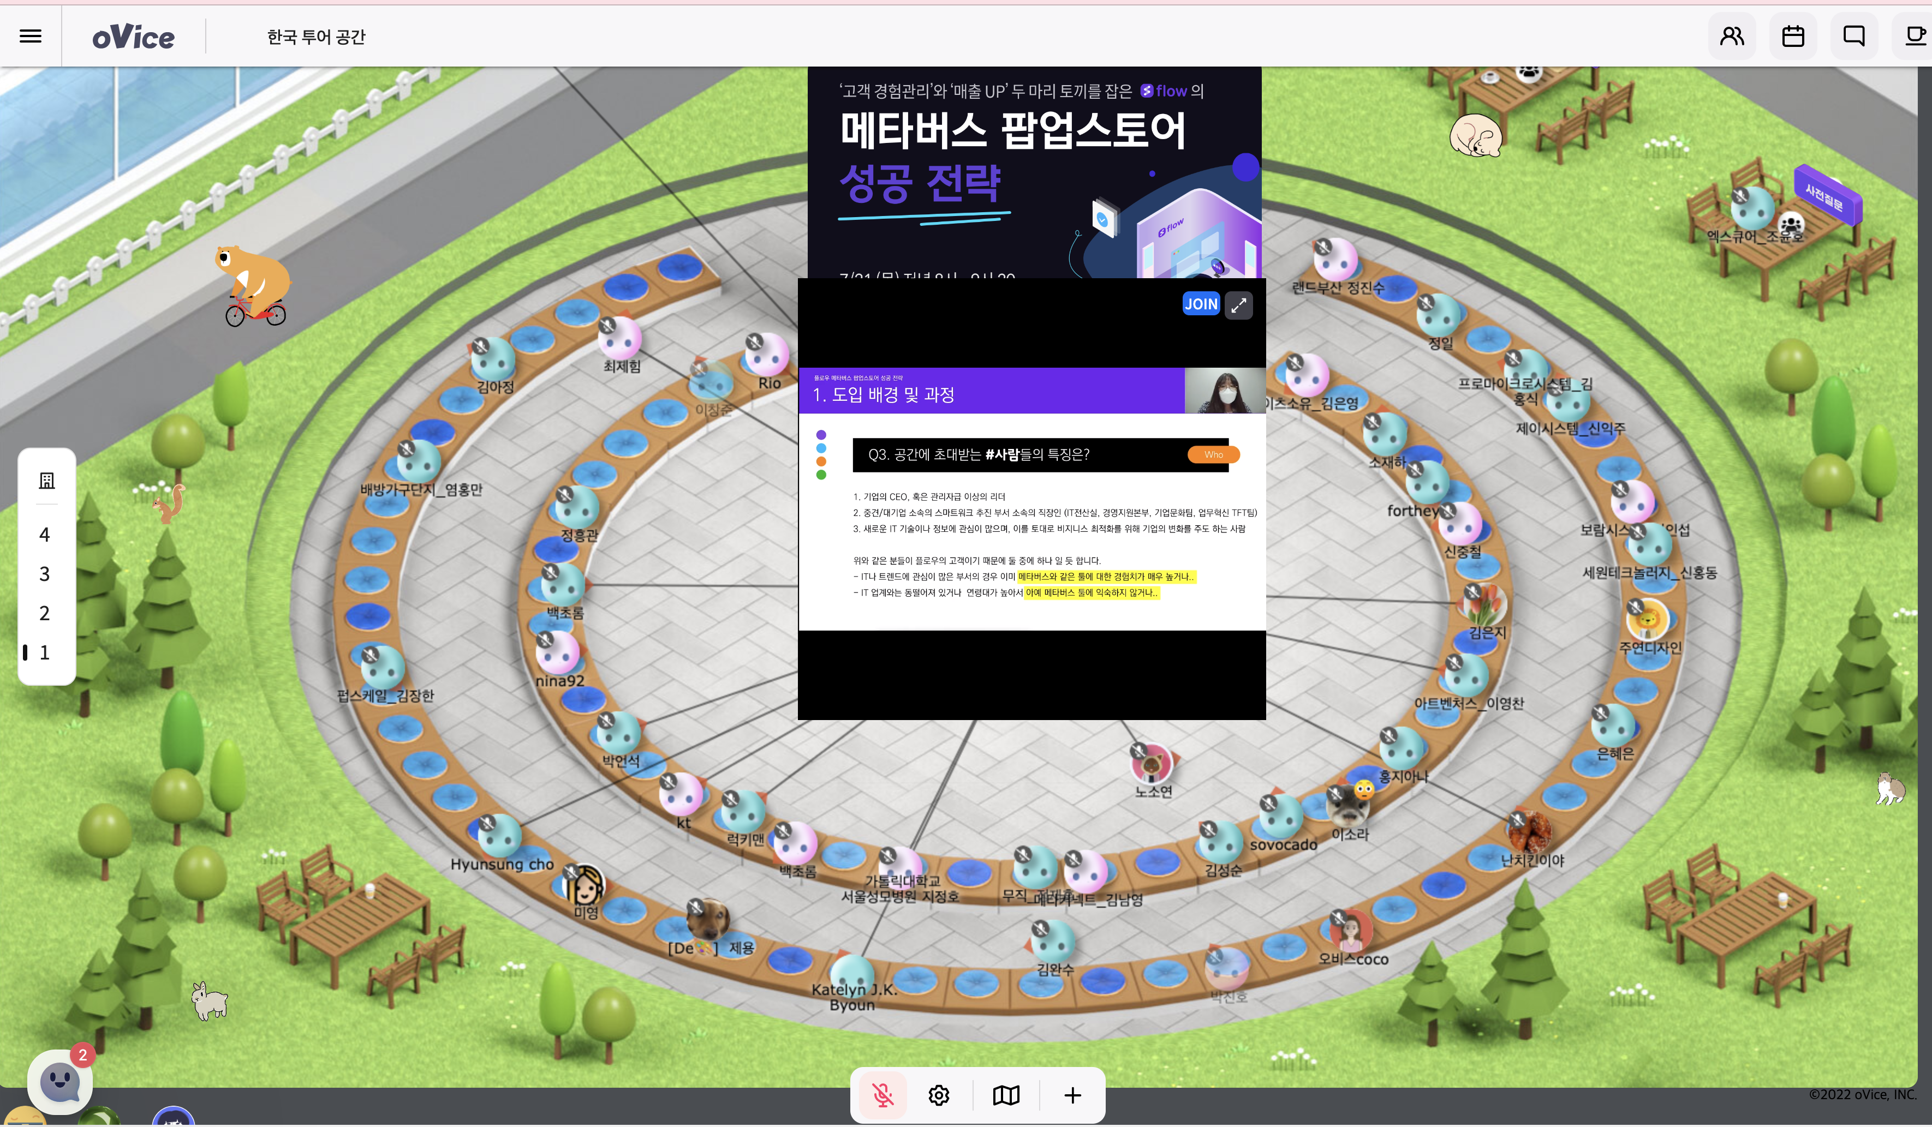The image size is (1932, 1127).
Task: Open the building list icon above floors
Action: tap(47, 481)
